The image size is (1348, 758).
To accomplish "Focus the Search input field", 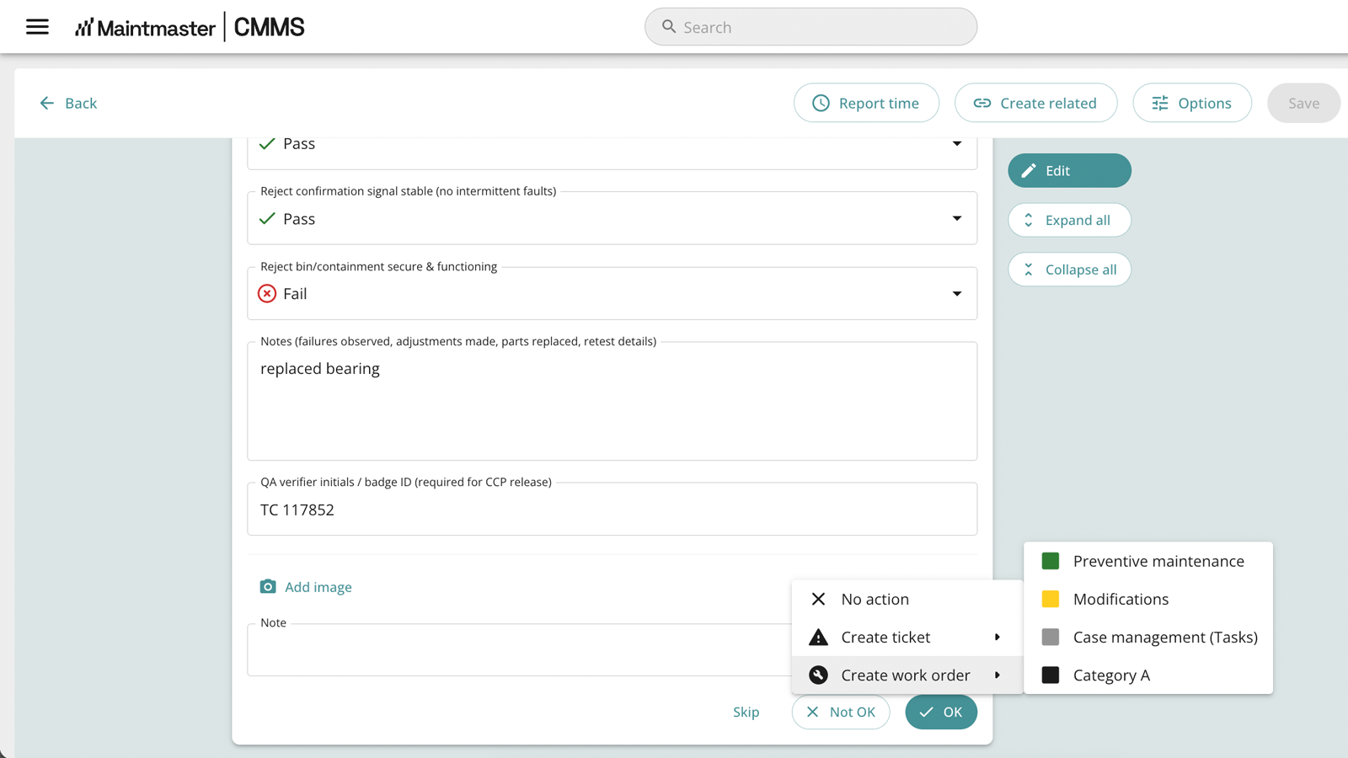I will [810, 27].
